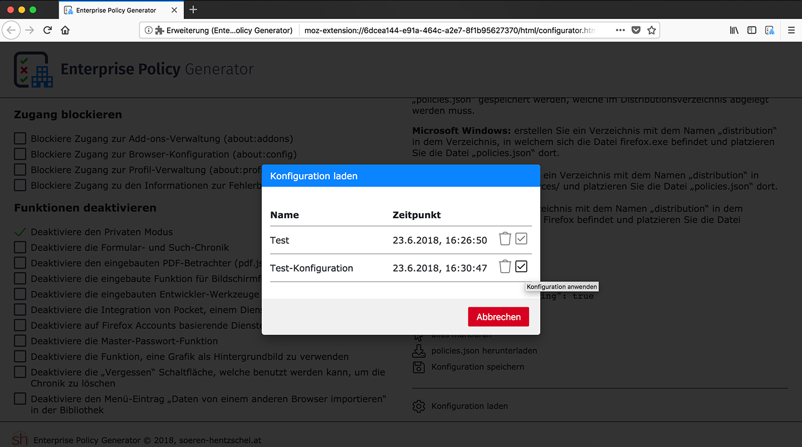Click the Abbrechen button
Image resolution: width=802 pixels, height=447 pixels.
(498, 317)
